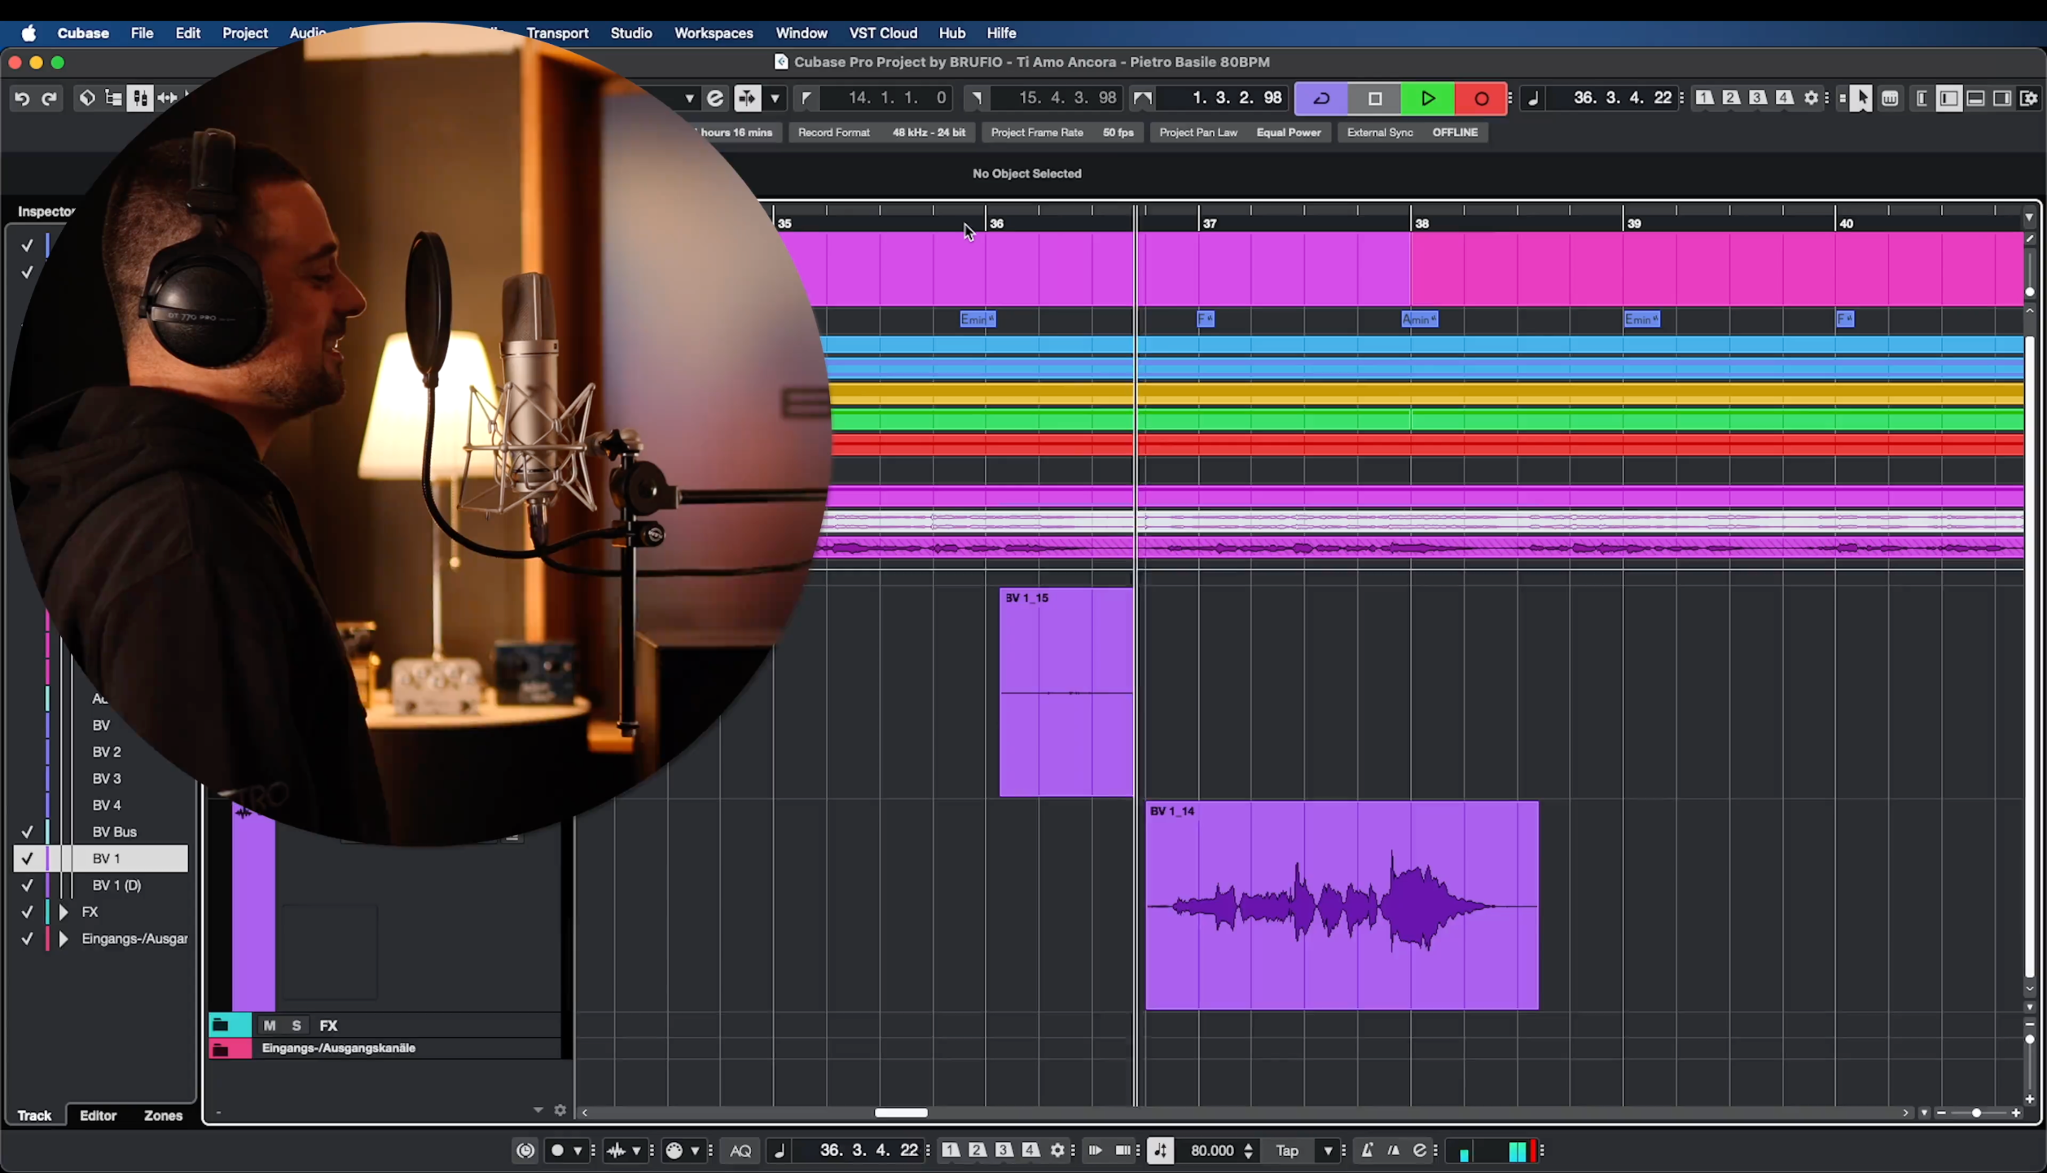Click the Redo arrow icon
This screenshot has width=2047, height=1173.
click(49, 99)
